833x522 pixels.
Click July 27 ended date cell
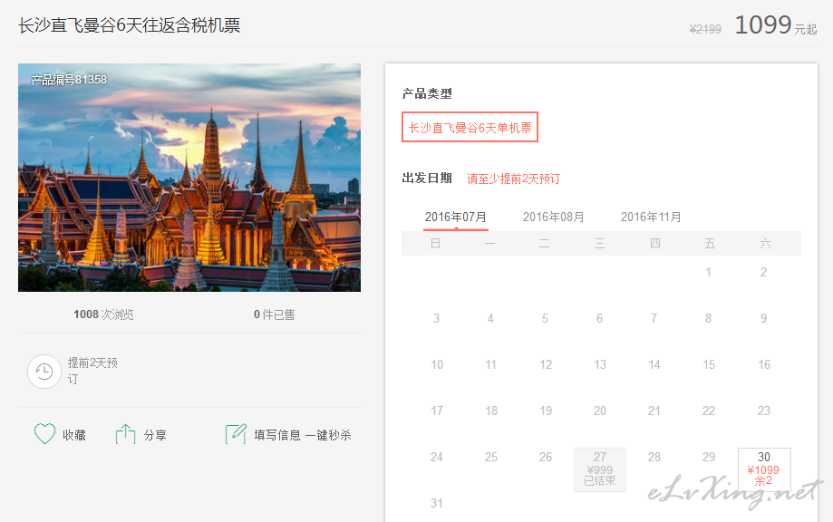point(600,469)
